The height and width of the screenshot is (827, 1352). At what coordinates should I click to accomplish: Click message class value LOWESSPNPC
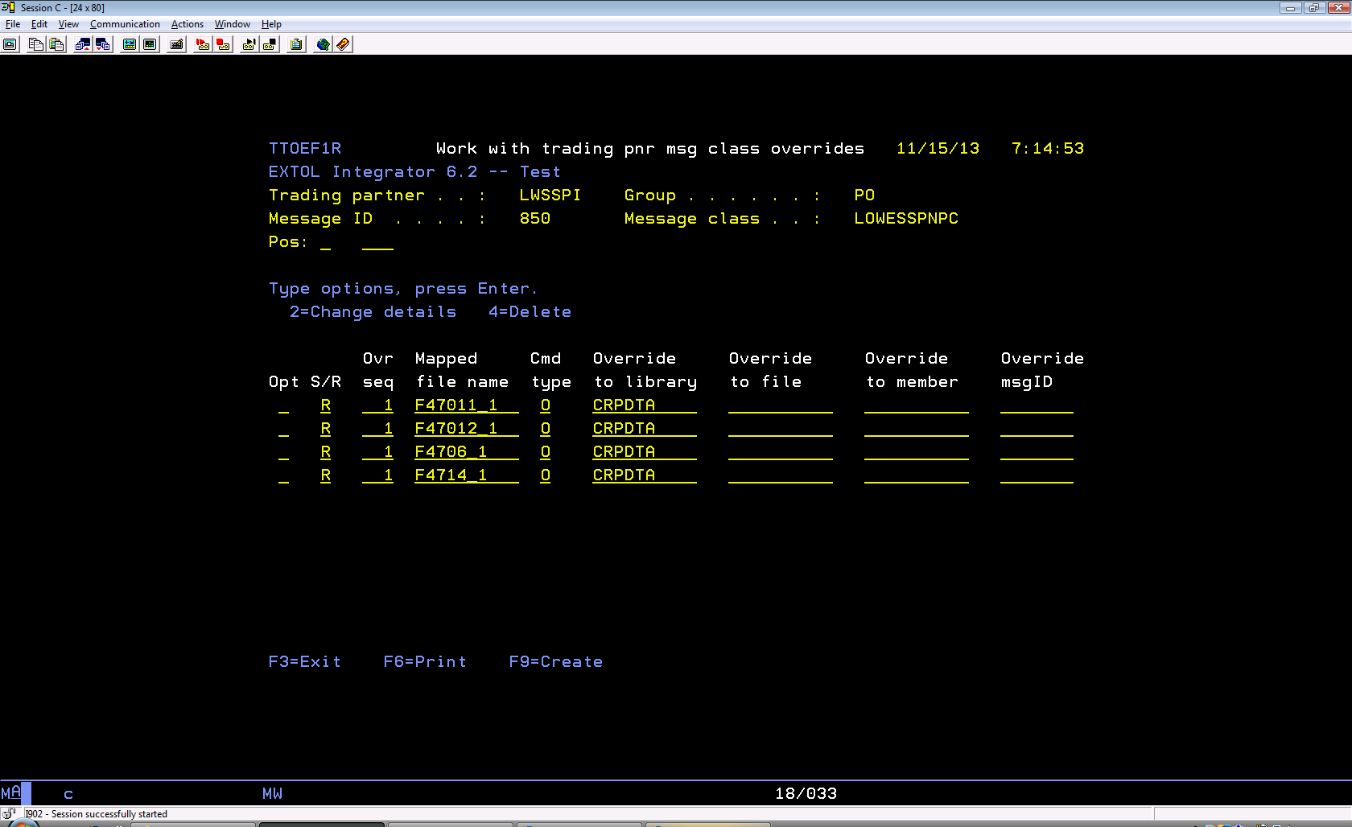906,219
